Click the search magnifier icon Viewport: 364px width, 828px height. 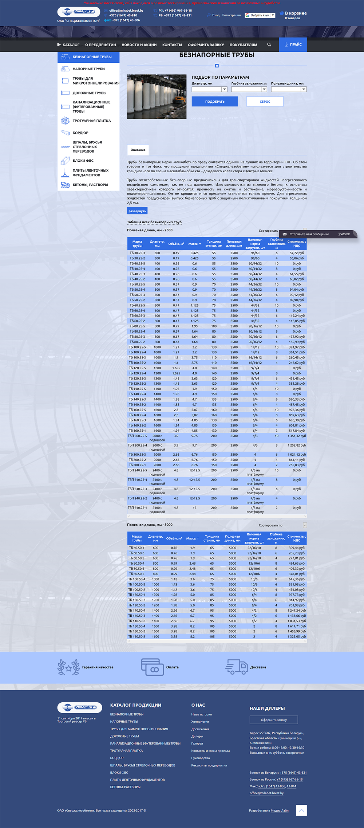(269, 44)
